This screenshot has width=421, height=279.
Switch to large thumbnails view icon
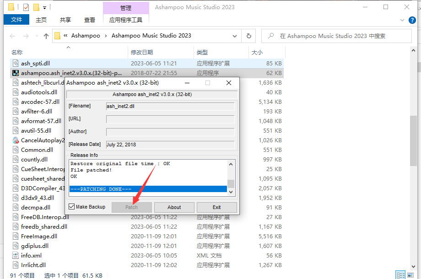410,275
